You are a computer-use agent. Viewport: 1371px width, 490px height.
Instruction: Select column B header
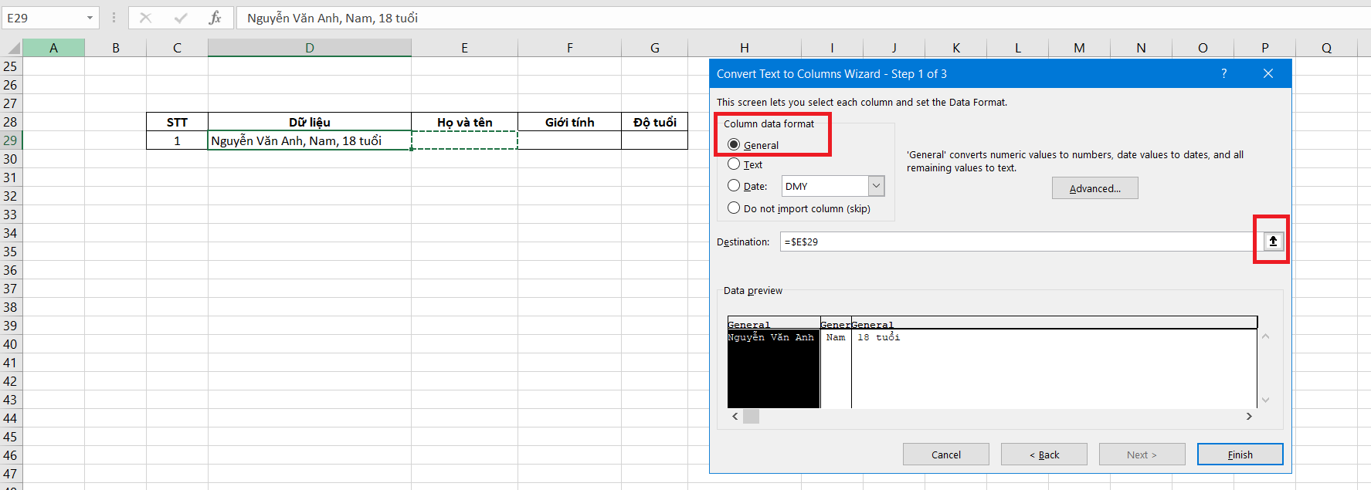click(x=115, y=48)
